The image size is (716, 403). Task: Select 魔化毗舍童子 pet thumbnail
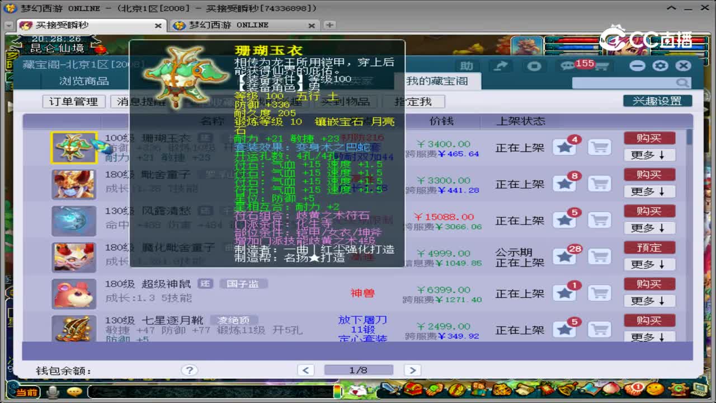[74, 257]
